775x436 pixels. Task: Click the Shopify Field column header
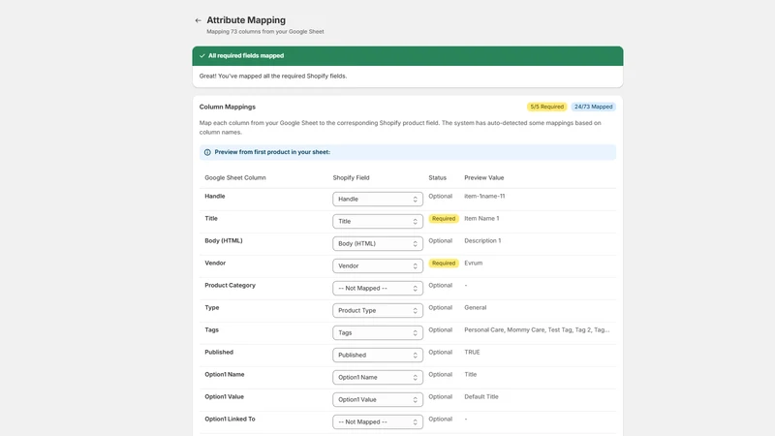point(351,177)
